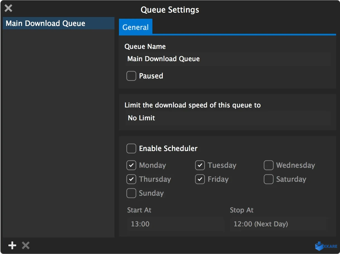Check the Saturday checkbox
The image size is (340, 254).
pyautogui.click(x=269, y=179)
